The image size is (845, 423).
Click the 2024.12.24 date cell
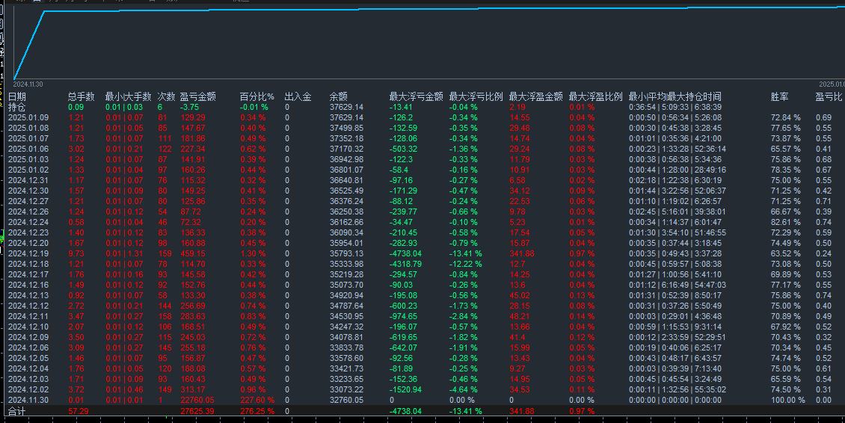(28, 222)
